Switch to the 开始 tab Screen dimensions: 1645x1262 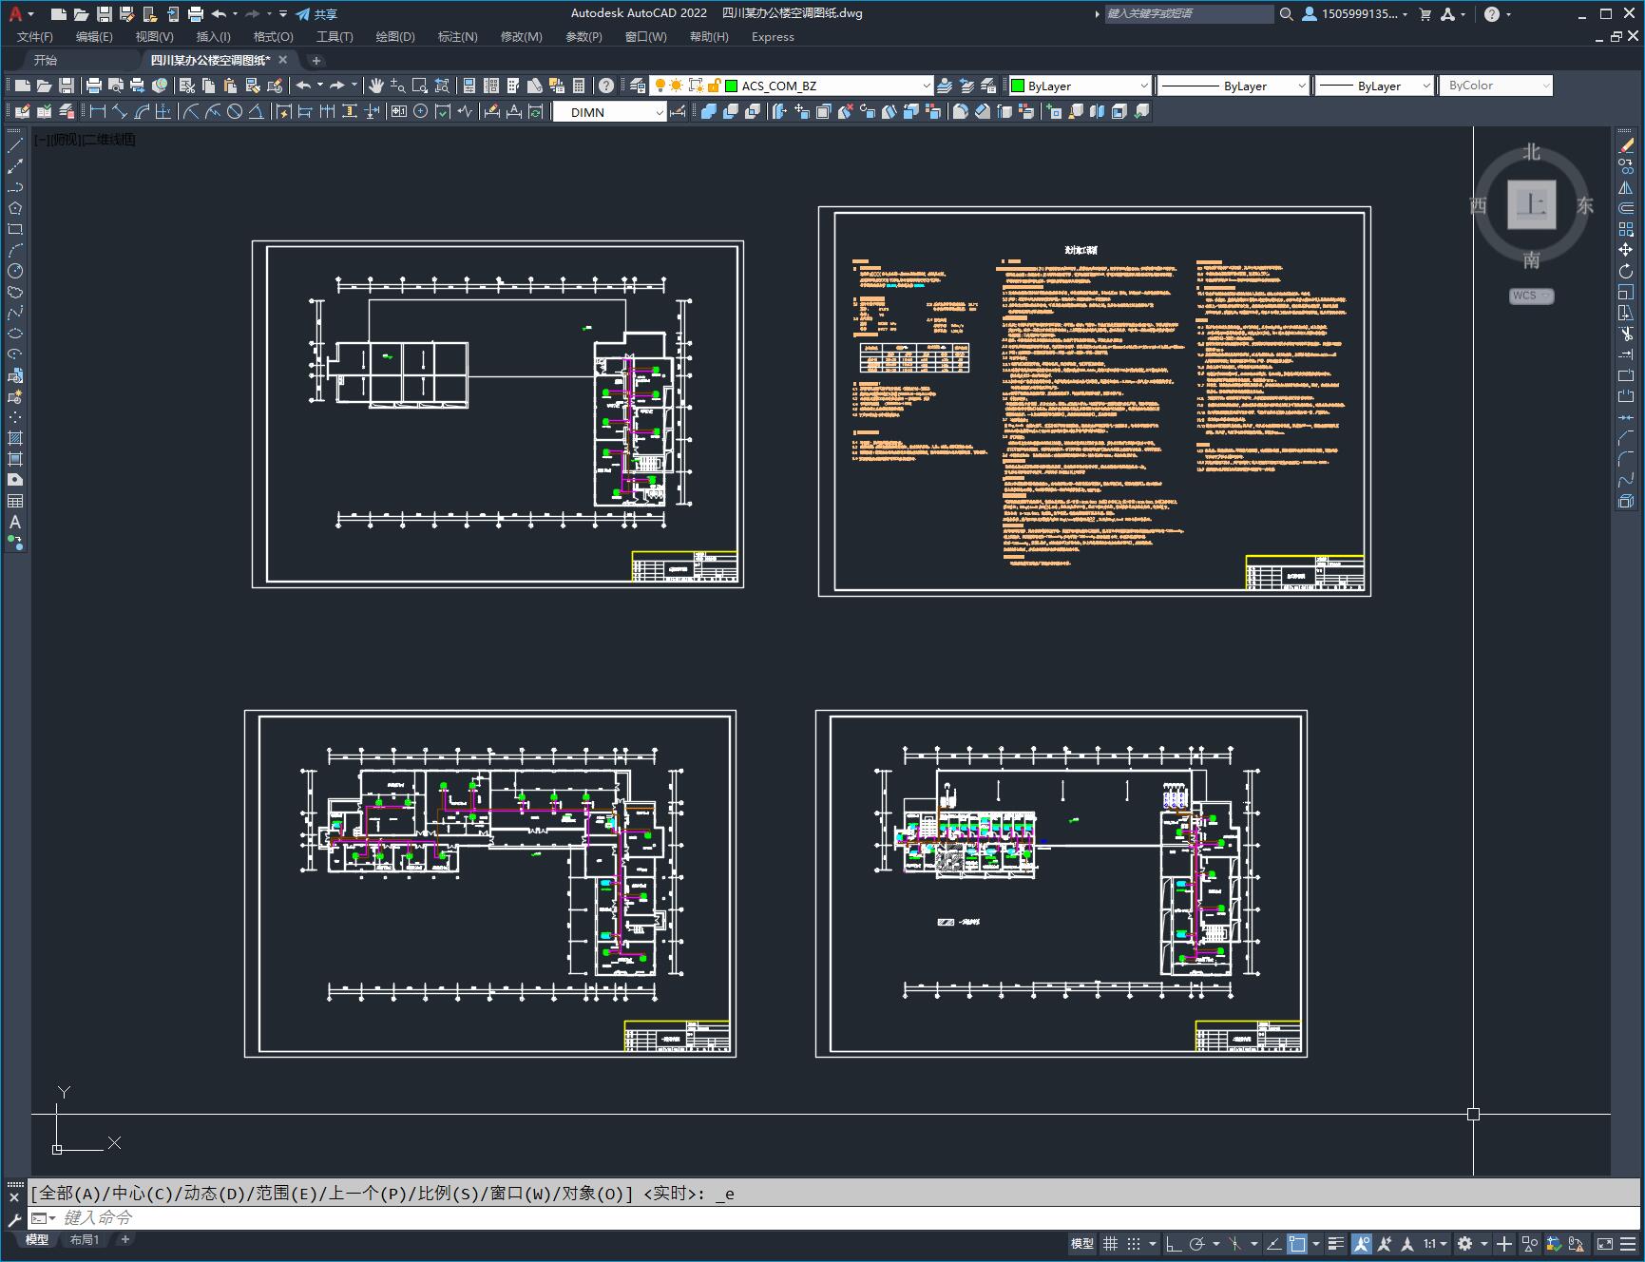point(46,60)
